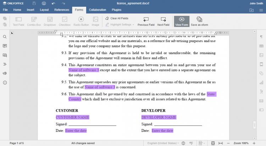266x146 pixels.
Task: Click the vertical scrollbar thumb
Action: [254, 125]
